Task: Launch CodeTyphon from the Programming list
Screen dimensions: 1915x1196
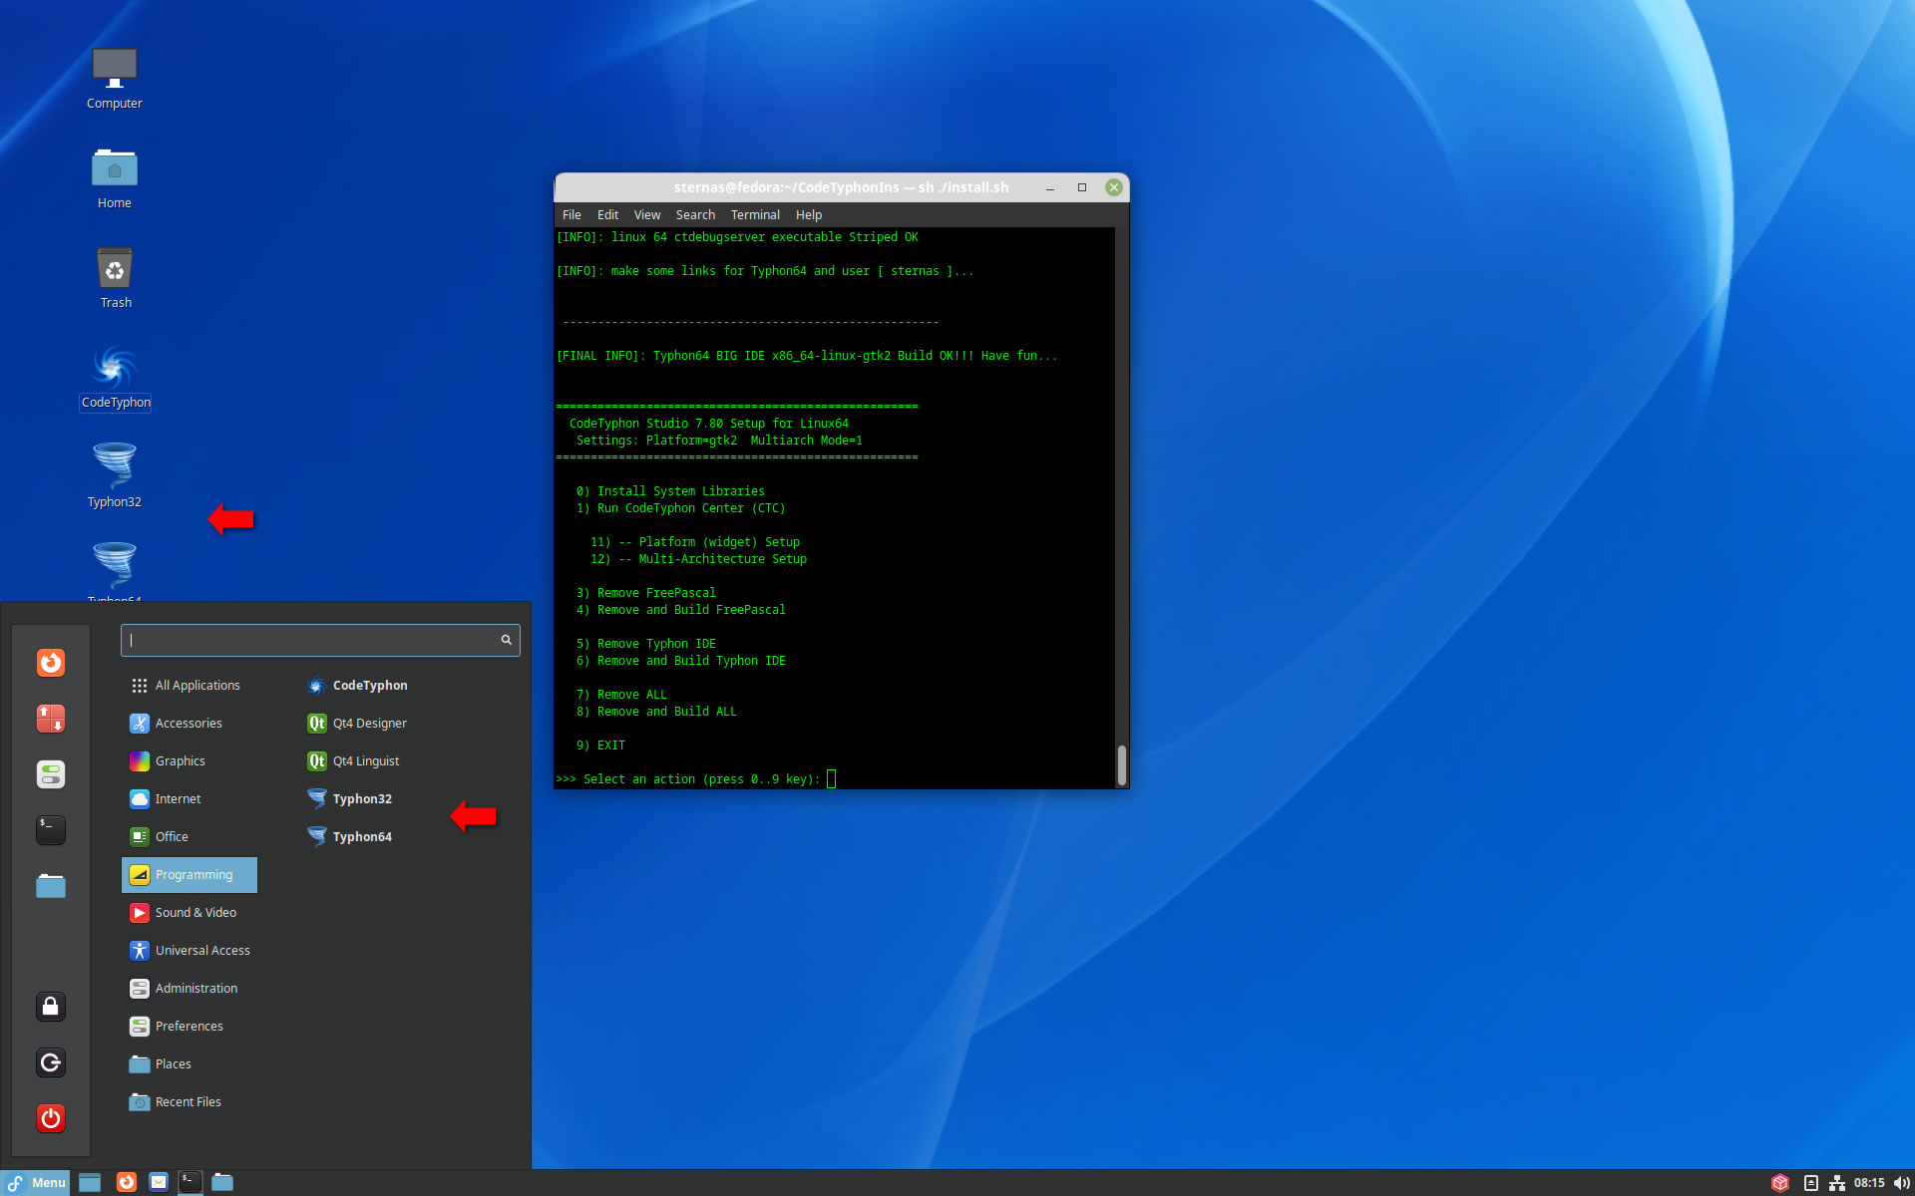Action: 357,686
